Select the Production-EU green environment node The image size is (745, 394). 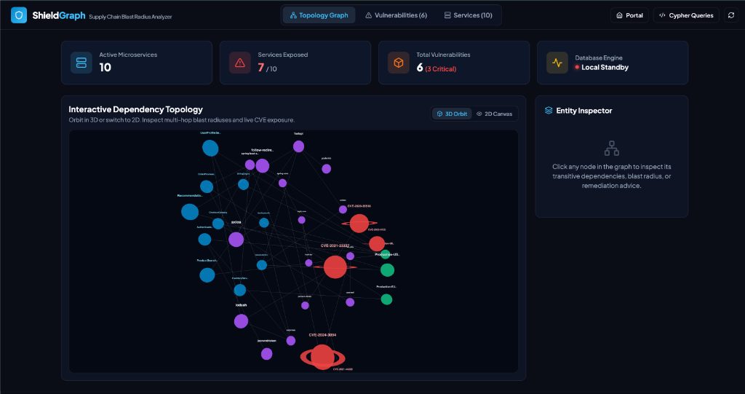tap(387, 299)
